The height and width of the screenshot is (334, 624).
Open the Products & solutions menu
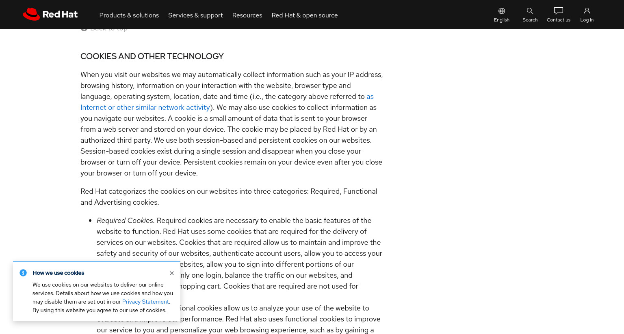129,15
